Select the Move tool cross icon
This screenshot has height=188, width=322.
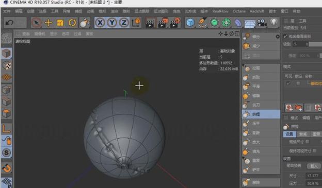pyautogui.click(x=49, y=22)
